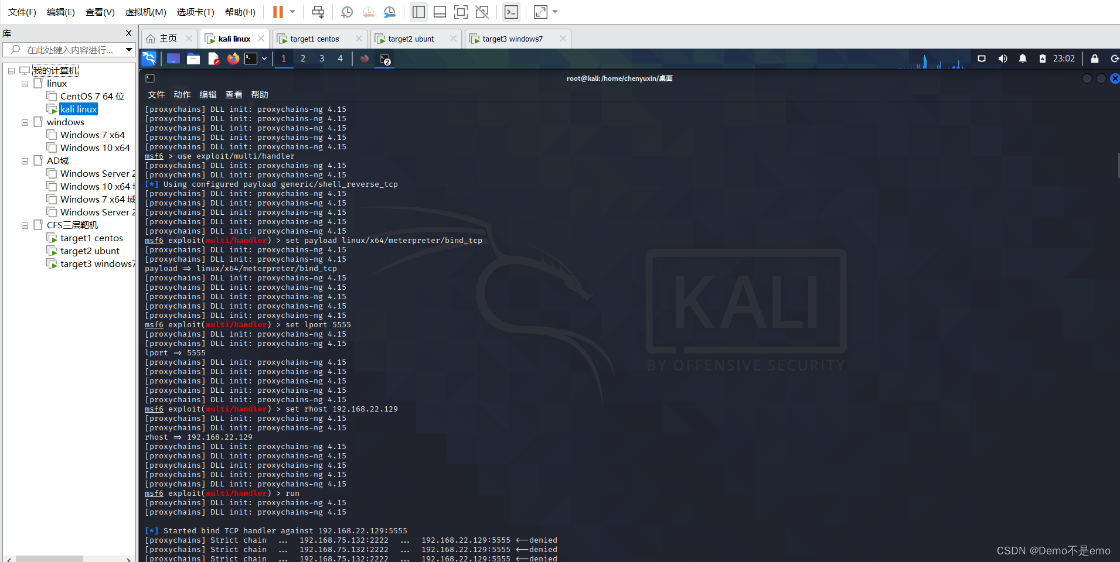1120x562 pixels.
Task: Switch to the target2 ubunt tab
Action: point(411,39)
